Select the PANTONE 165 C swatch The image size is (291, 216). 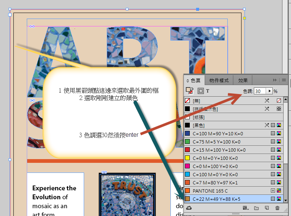click(234, 190)
